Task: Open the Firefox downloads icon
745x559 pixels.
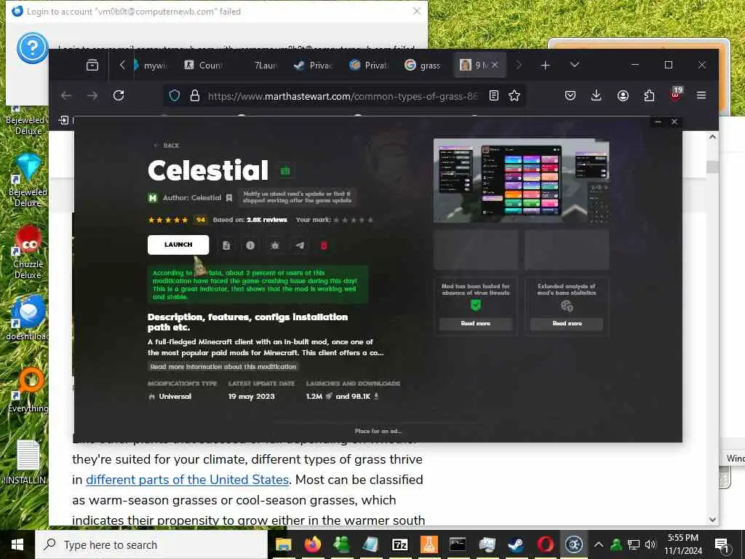Action: [596, 95]
